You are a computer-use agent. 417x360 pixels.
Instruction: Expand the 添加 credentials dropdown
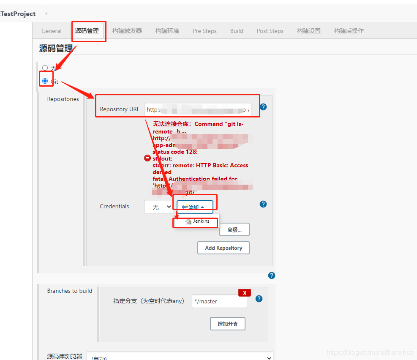pyautogui.click(x=194, y=207)
